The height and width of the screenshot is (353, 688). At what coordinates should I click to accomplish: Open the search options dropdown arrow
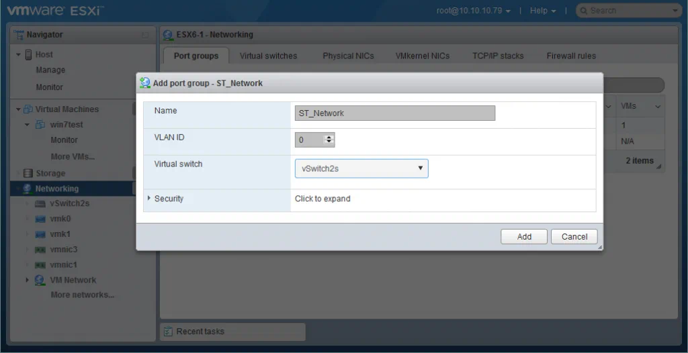point(675,11)
